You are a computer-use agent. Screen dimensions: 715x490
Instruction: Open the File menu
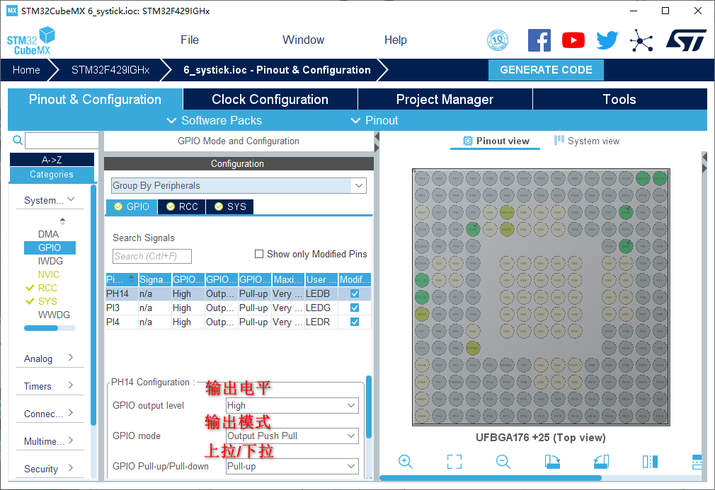pyautogui.click(x=190, y=40)
